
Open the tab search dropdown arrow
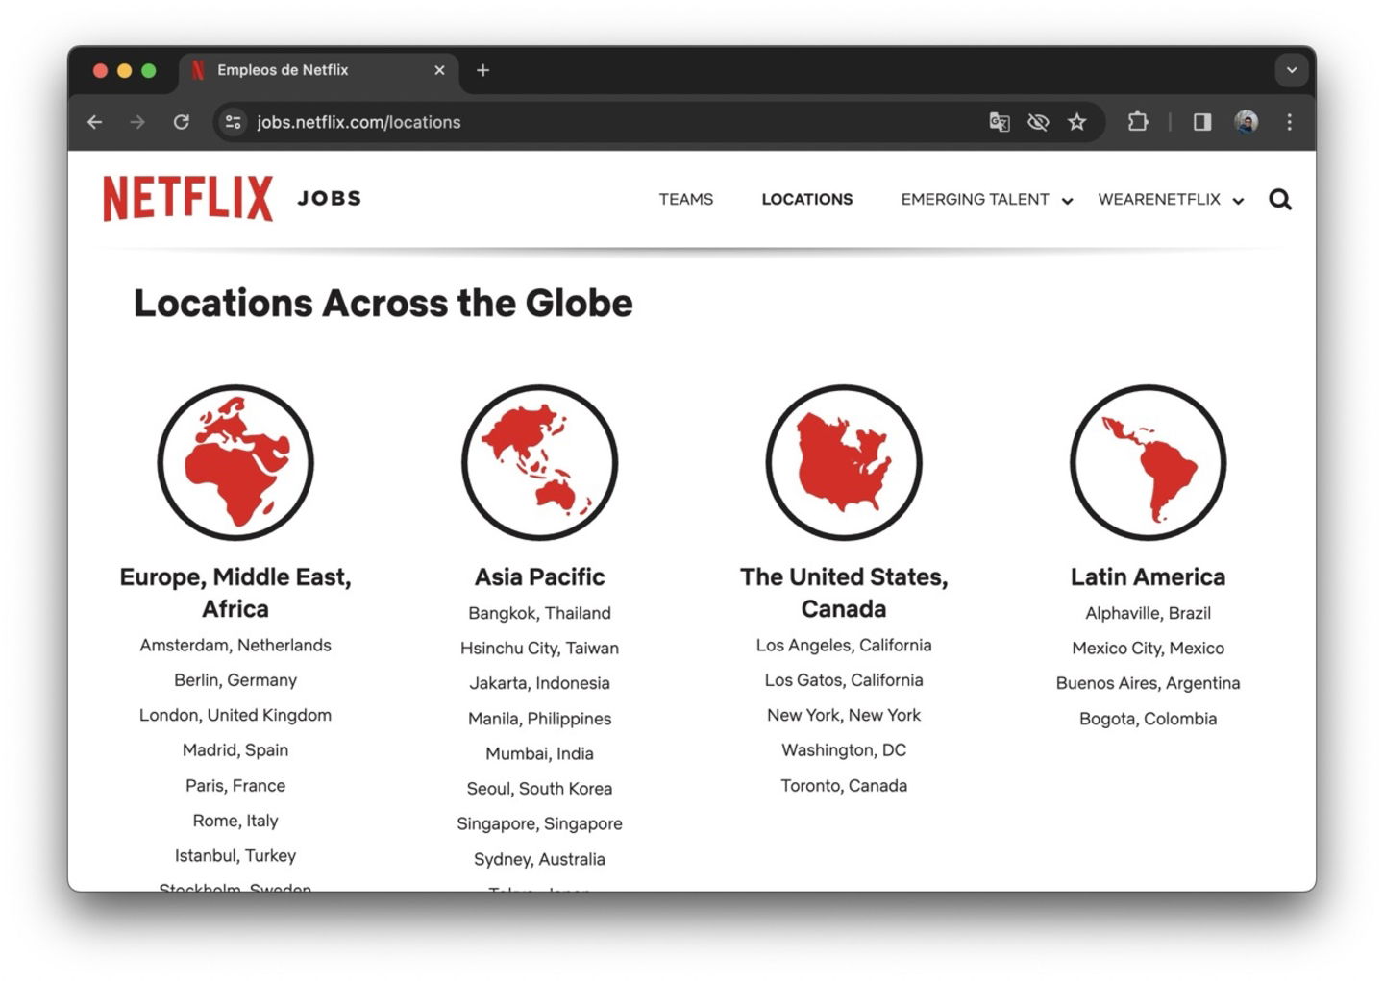1292,70
